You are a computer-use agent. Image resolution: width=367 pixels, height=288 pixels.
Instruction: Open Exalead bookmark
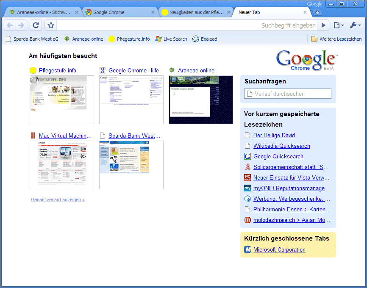[205, 39]
